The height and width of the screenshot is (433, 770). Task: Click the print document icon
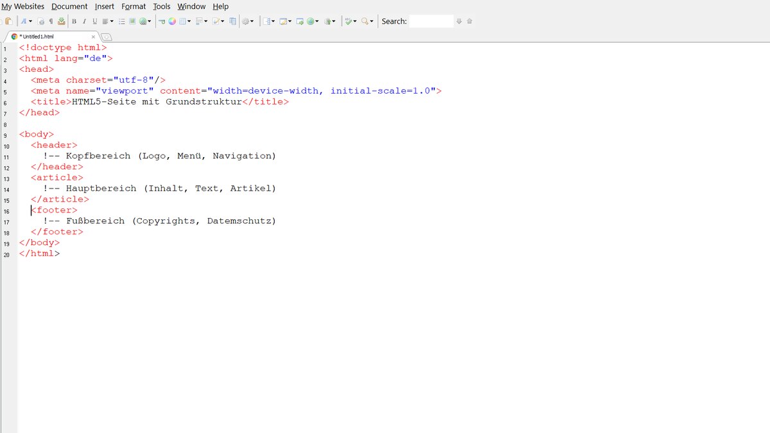[x=40, y=21]
